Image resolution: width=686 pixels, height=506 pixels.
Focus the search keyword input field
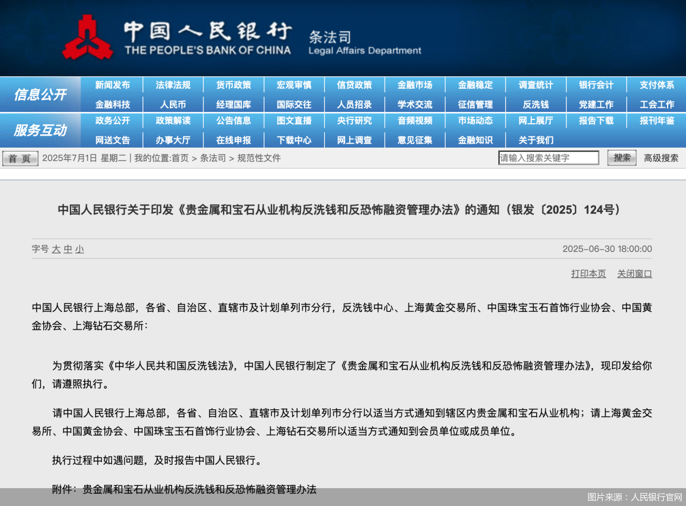click(549, 158)
